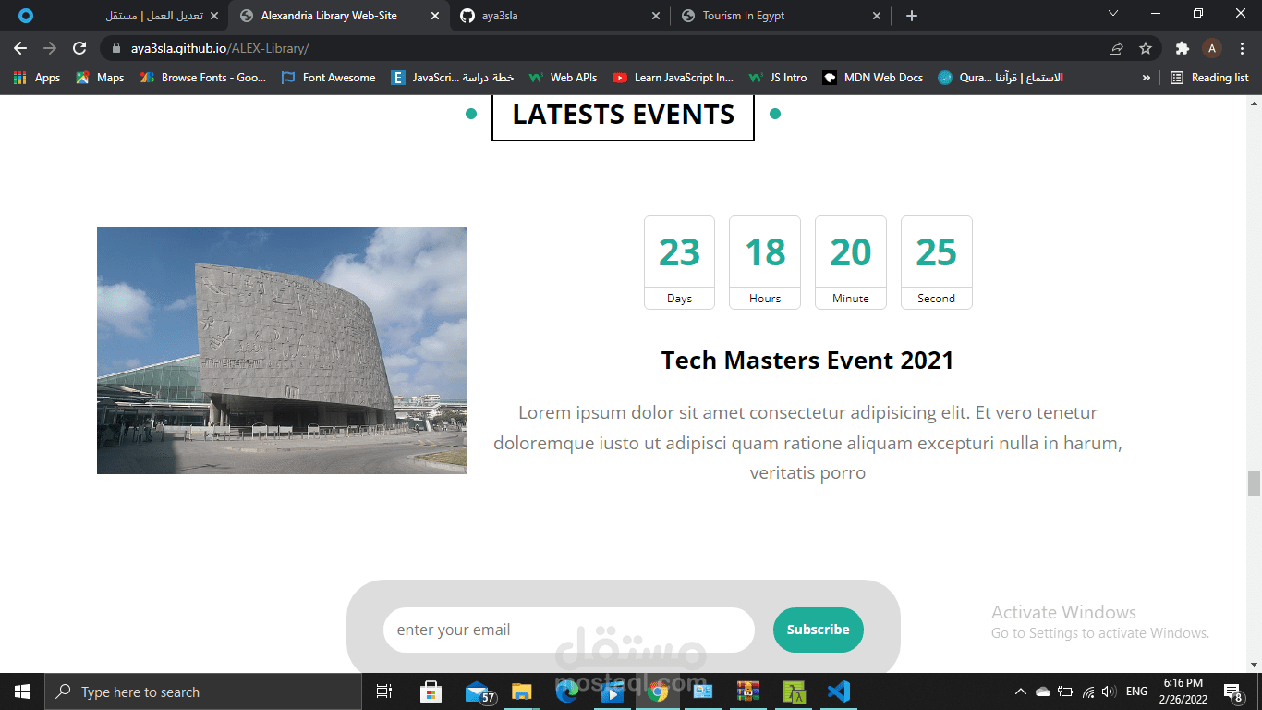Open the tab search dropdown arrow
1262x710 pixels.
[1113, 14]
